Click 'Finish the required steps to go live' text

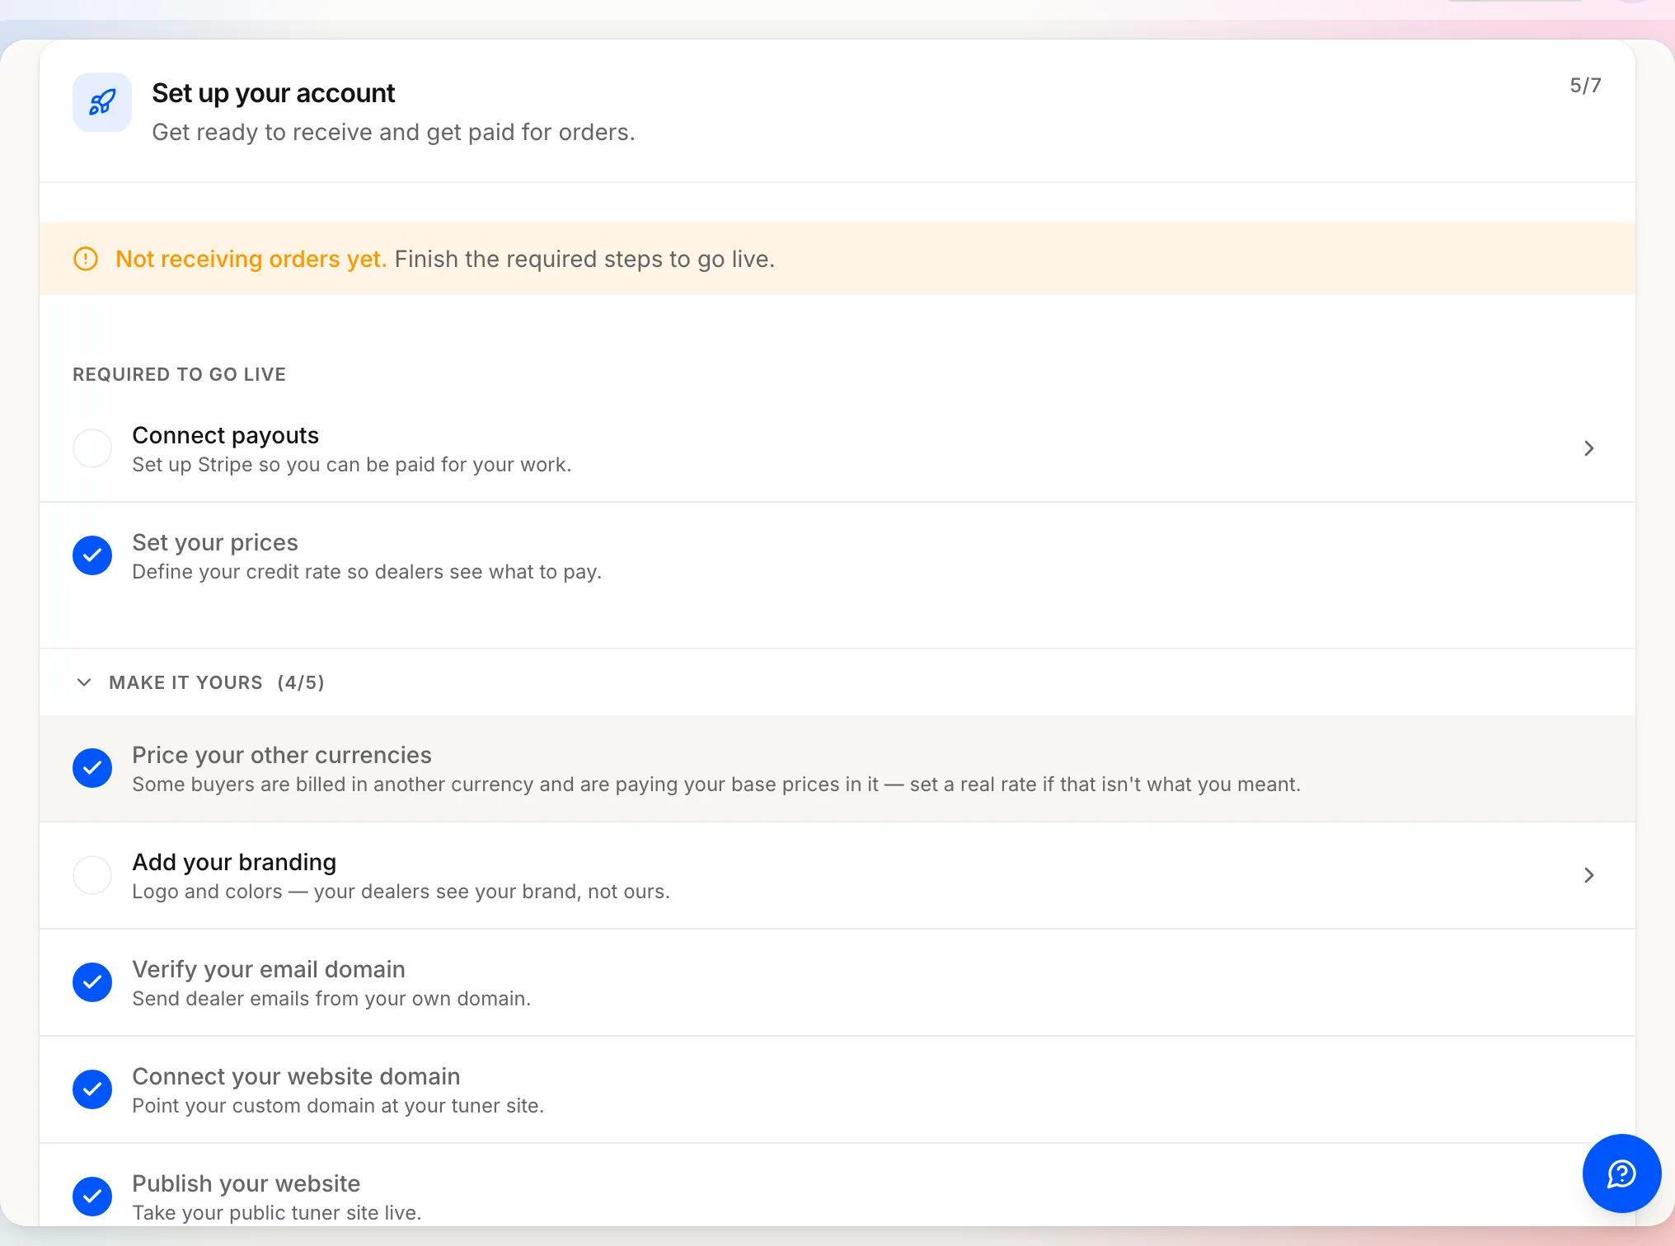[584, 259]
